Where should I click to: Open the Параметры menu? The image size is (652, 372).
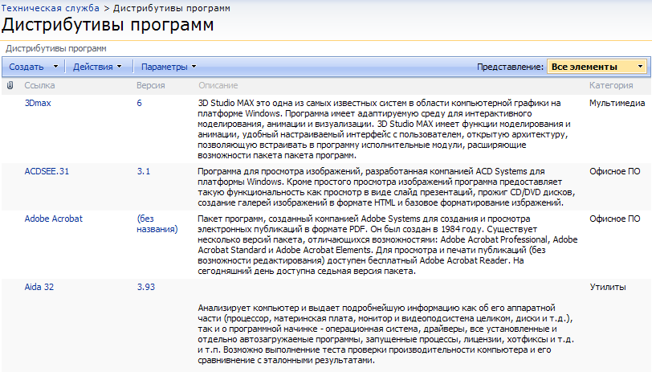(x=168, y=67)
